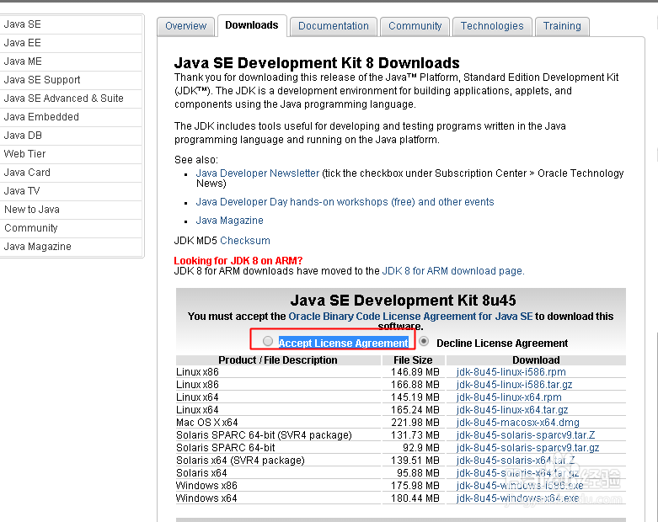Image resolution: width=658 pixels, height=522 pixels.
Task: Open the Overview tab
Action: pos(186,26)
